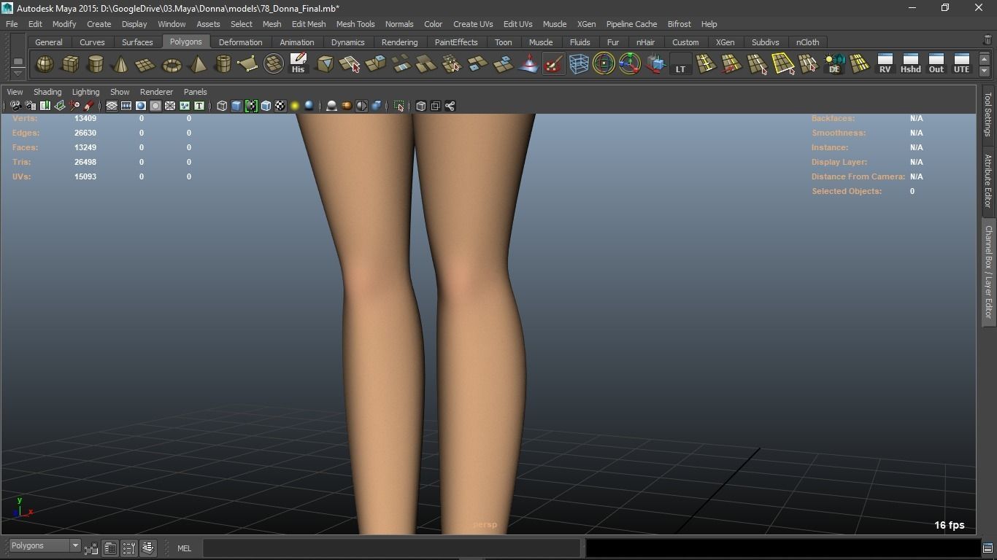Click the cone-on-surface shelf icon
997x560 pixels.
[x=528, y=64]
